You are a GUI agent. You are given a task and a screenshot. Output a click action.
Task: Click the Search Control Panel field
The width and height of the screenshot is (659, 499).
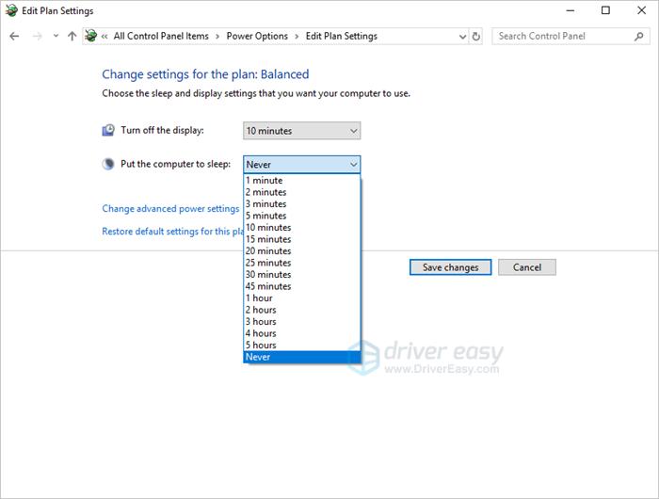571,36
